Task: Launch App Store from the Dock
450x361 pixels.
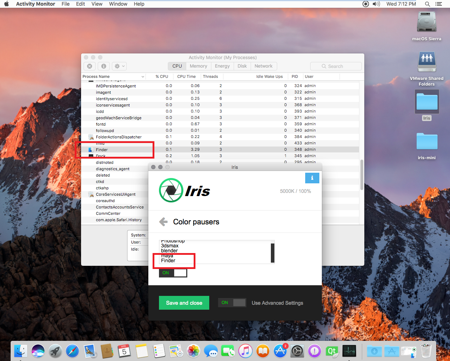Action: pyautogui.click(x=280, y=351)
